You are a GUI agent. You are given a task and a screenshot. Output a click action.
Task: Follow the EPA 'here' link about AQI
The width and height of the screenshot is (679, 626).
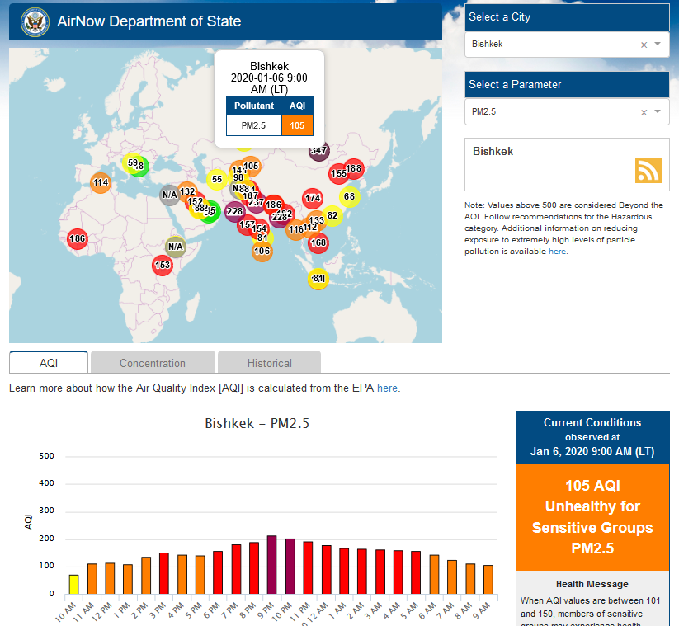point(387,388)
